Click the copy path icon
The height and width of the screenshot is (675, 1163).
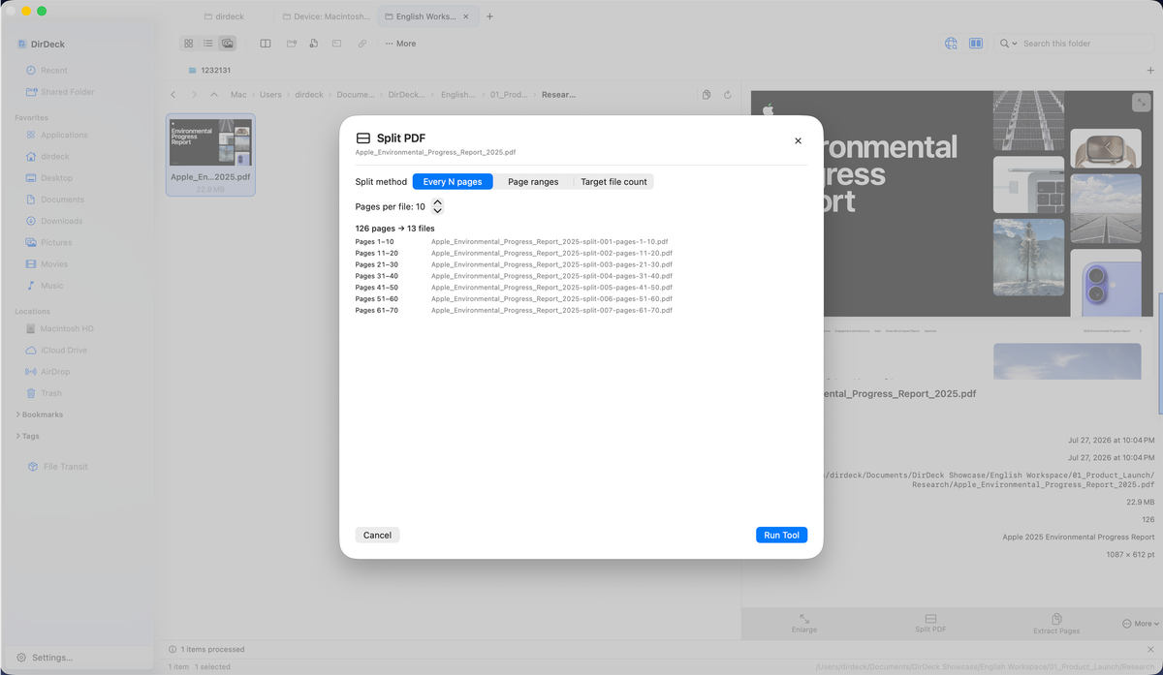tap(707, 95)
